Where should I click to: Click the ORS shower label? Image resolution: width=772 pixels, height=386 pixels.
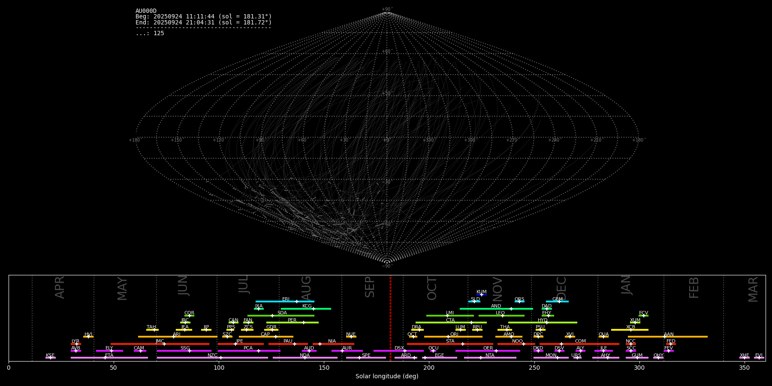click(519, 299)
